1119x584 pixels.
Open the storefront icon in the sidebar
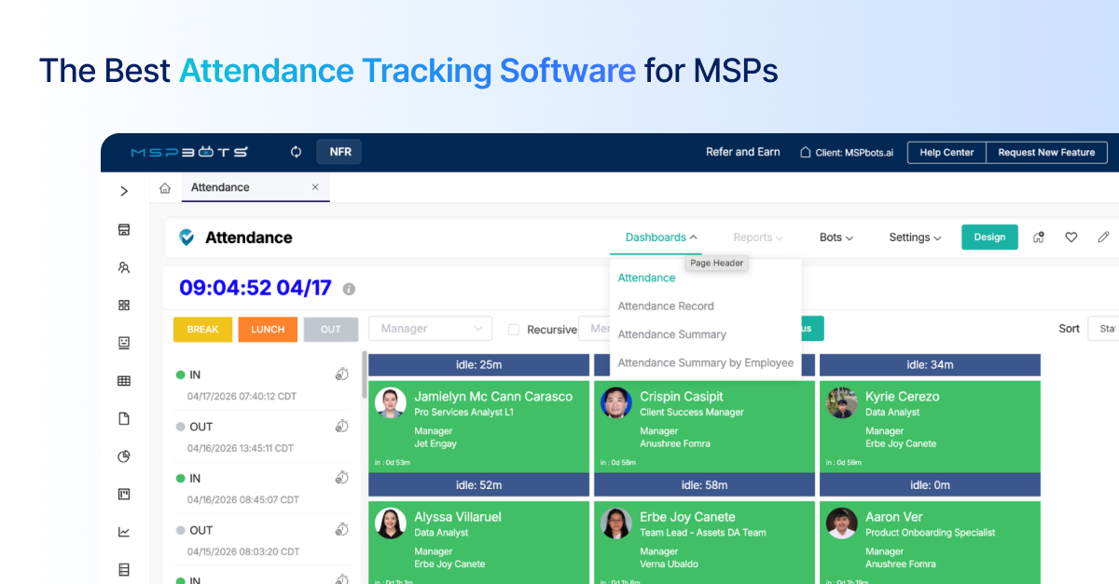(x=124, y=230)
